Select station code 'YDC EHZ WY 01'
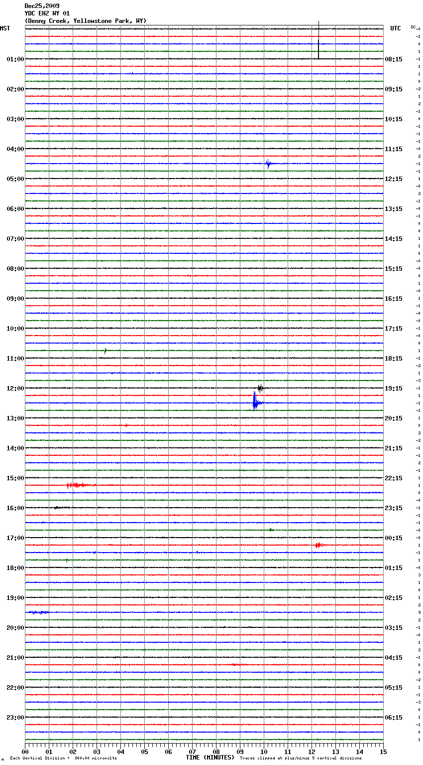 (x=47, y=13)
